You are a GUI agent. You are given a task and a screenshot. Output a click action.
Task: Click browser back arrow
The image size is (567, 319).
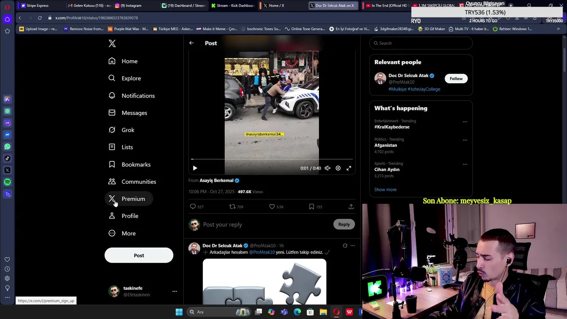point(19,18)
